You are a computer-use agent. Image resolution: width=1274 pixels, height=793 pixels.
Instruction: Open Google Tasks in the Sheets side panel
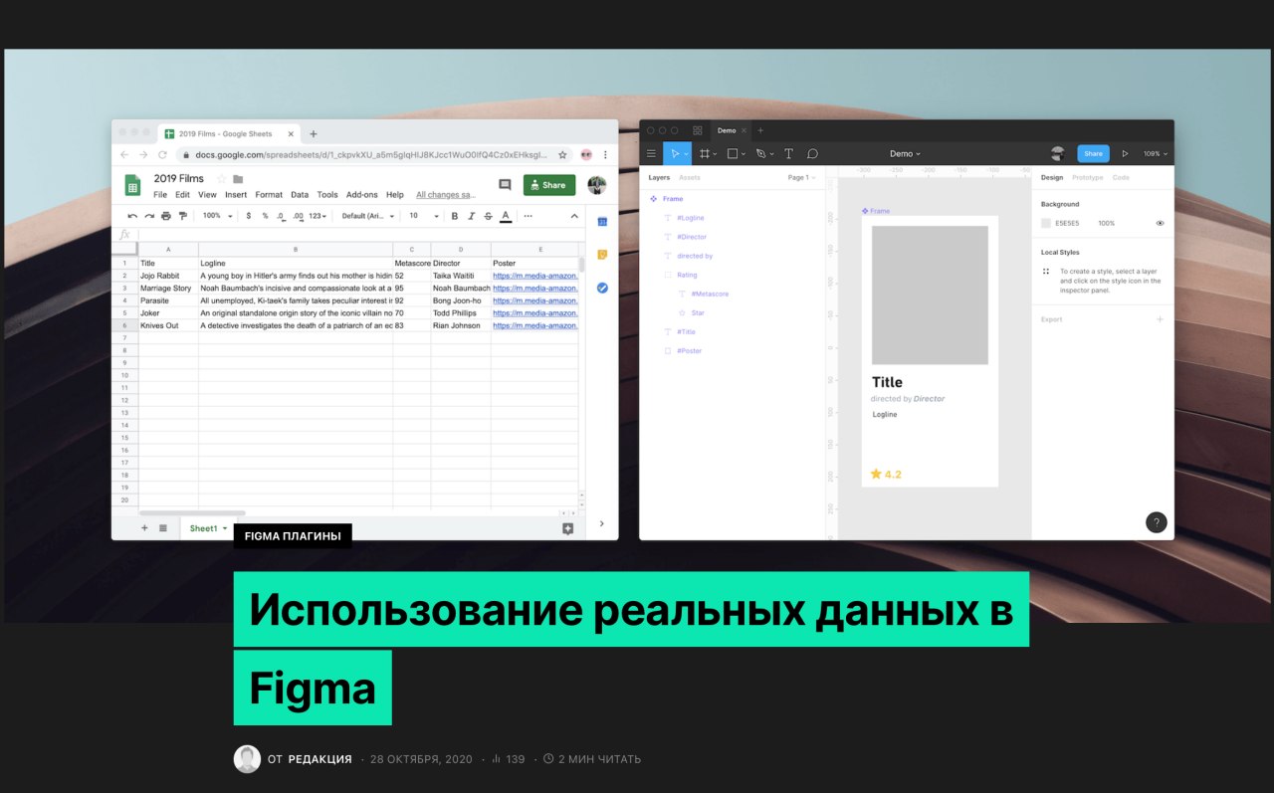tap(602, 288)
